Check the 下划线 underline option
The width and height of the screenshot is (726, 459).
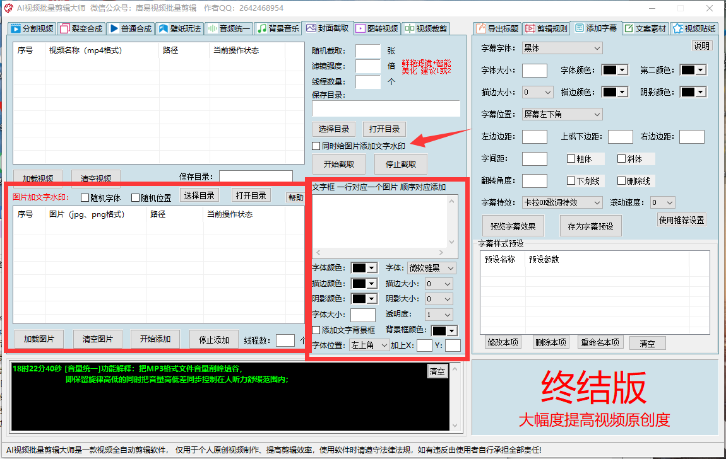[x=571, y=181]
